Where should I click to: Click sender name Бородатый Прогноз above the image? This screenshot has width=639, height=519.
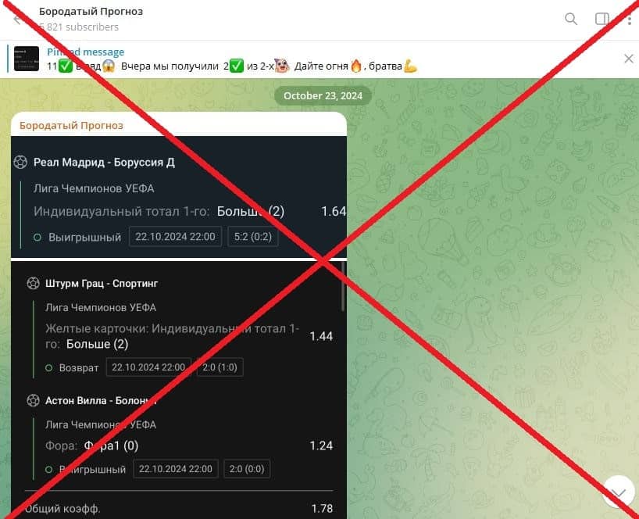coord(71,125)
